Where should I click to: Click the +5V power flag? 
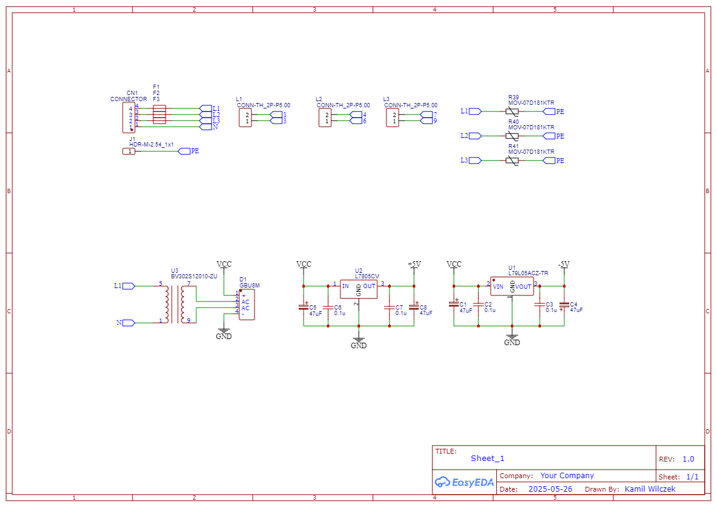(414, 265)
